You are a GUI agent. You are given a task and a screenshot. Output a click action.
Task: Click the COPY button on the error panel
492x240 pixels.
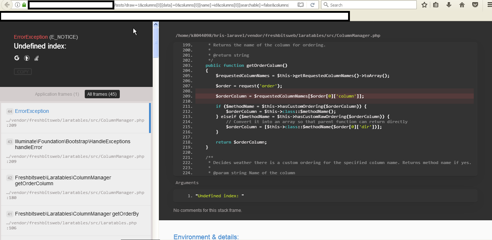coord(23,72)
